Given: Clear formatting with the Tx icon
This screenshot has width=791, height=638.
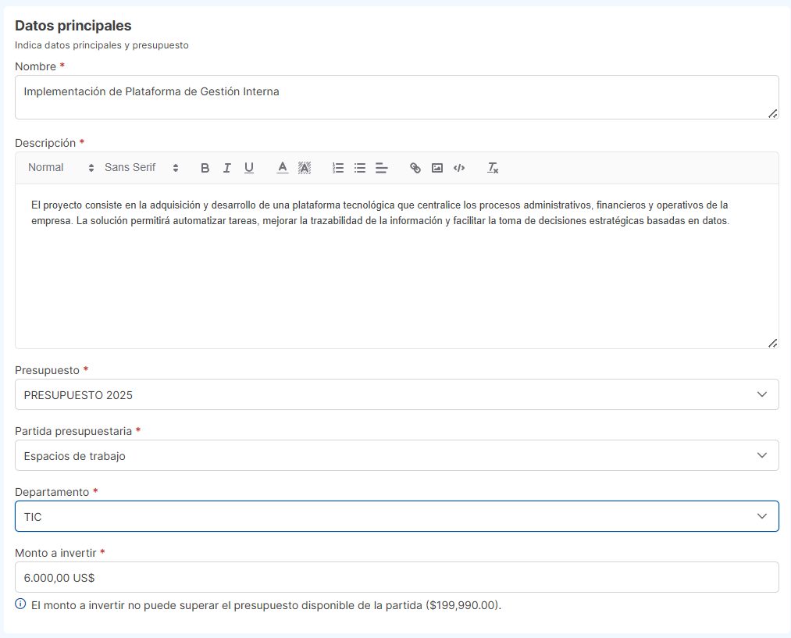Looking at the screenshot, I should coord(493,167).
